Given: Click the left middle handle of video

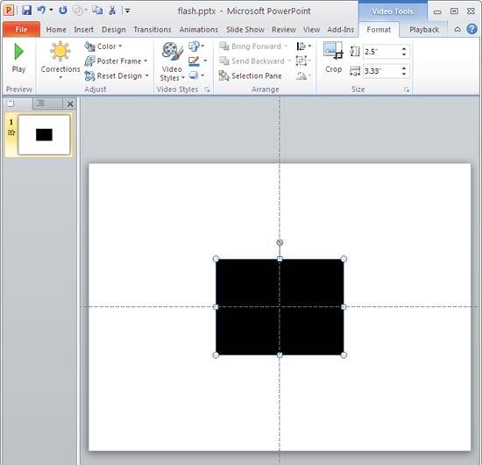Looking at the screenshot, I should (216, 307).
